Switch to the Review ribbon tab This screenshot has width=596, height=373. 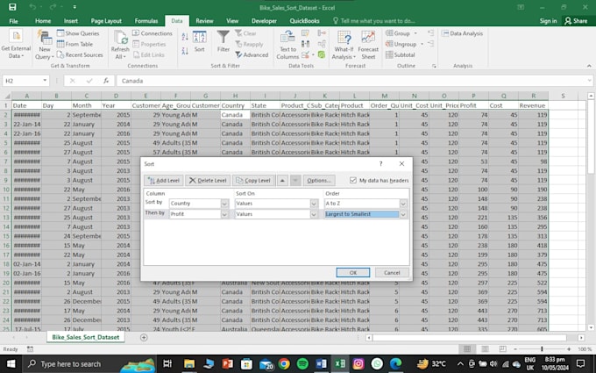point(204,21)
